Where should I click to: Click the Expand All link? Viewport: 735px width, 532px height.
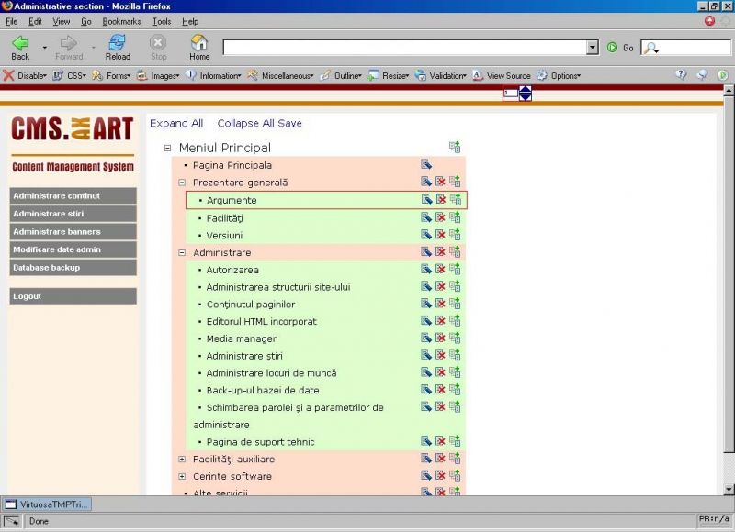pos(176,123)
